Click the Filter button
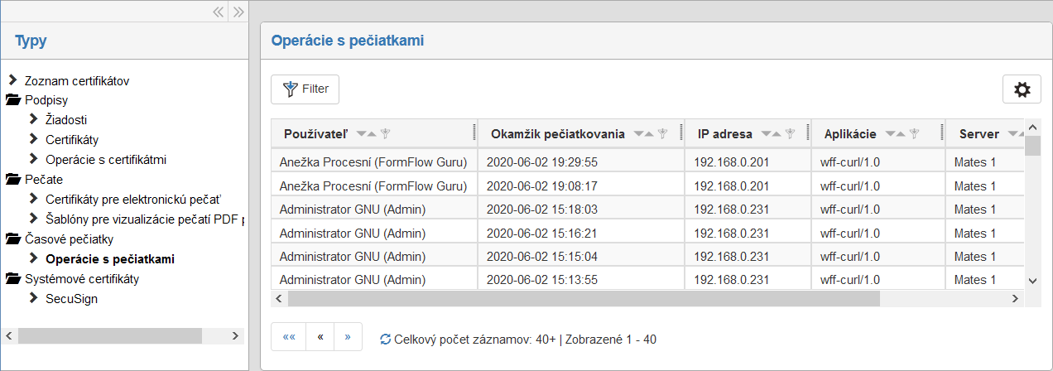Screen dimensions: 1053x371 point(305,89)
